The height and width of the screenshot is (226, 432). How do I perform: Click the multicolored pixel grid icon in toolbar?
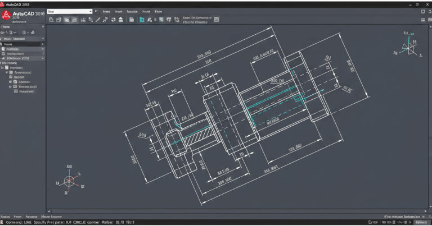pyautogui.click(x=177, y=20)
